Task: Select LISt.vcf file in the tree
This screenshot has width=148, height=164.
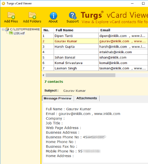Action: click(x=19, y=33)
